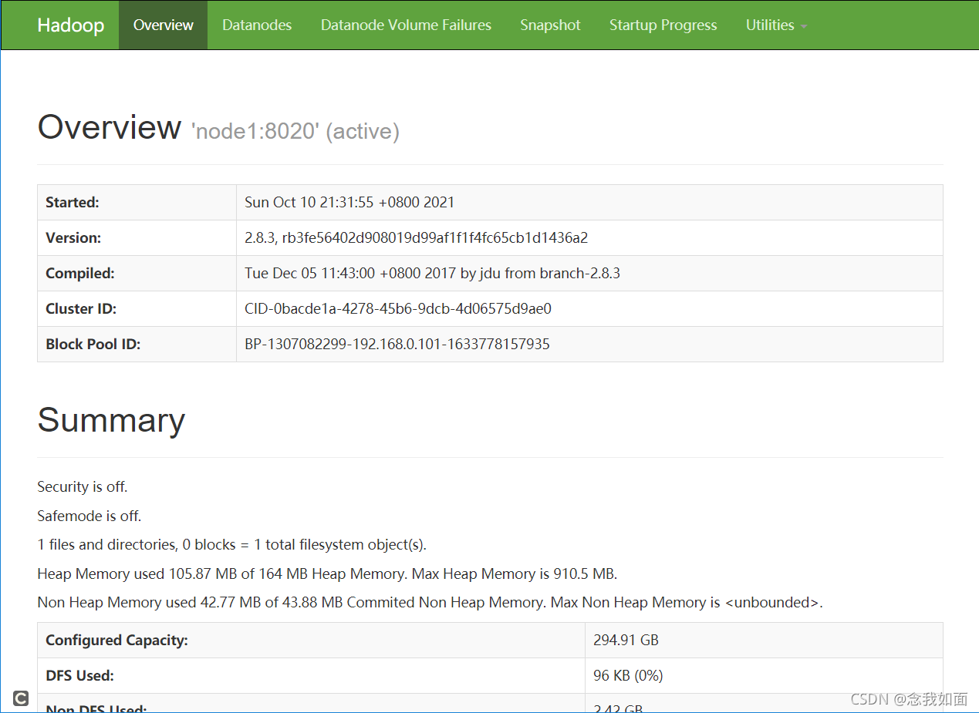Open the Hadoop brand link
This screenshot has width=979, height=713.
point(70,25)
